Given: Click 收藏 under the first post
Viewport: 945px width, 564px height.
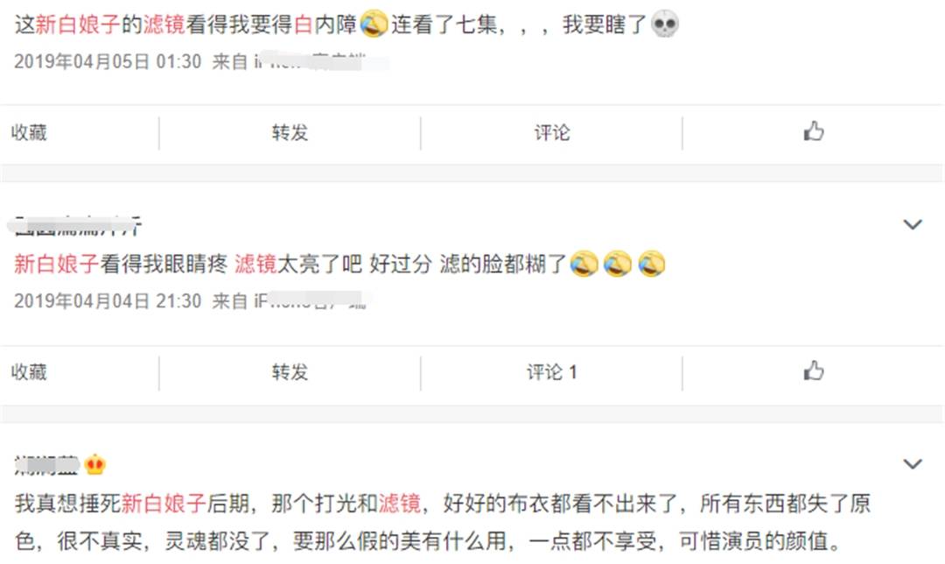Looking at the screenshot, I should coord(29,132).
